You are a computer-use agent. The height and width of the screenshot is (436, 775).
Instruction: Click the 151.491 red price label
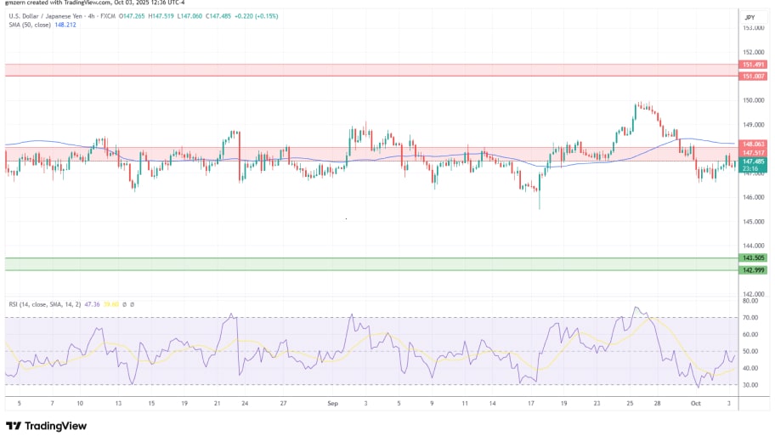pyautogui.click(x=751, y=65)
